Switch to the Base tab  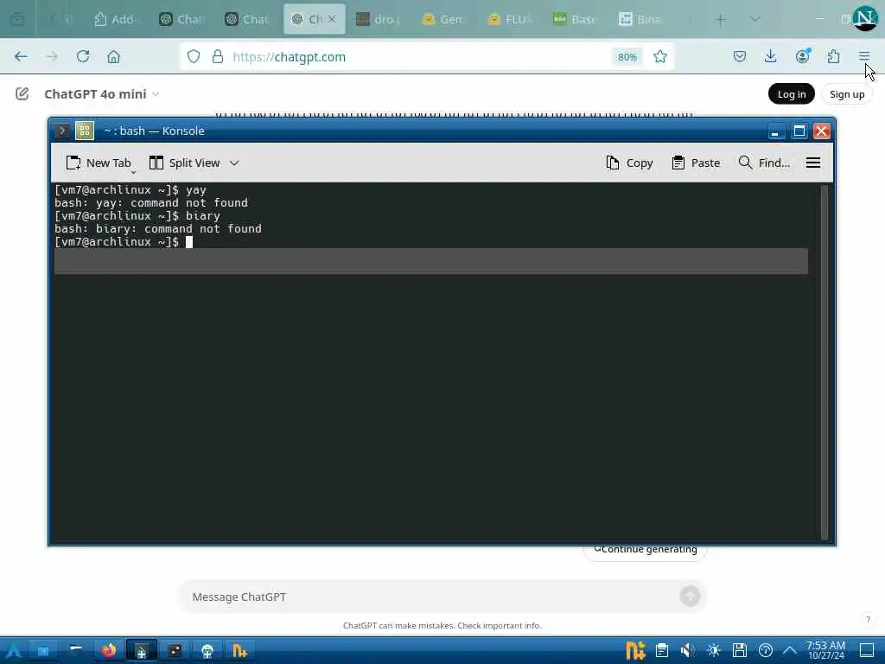[576, 19]
